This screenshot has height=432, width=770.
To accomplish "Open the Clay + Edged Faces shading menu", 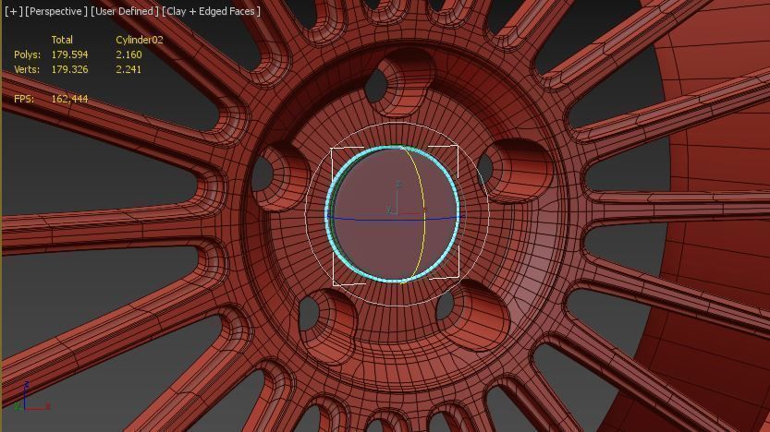I will pos(211,11).
